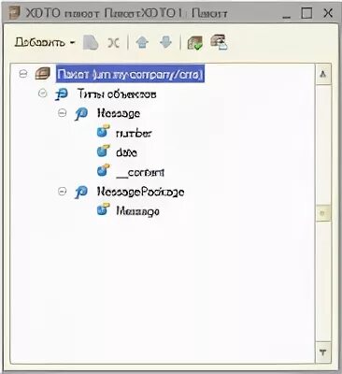Move item up with blue arrow
The width and height of the screenshot is (342, 374).
(x=142, y=42)
